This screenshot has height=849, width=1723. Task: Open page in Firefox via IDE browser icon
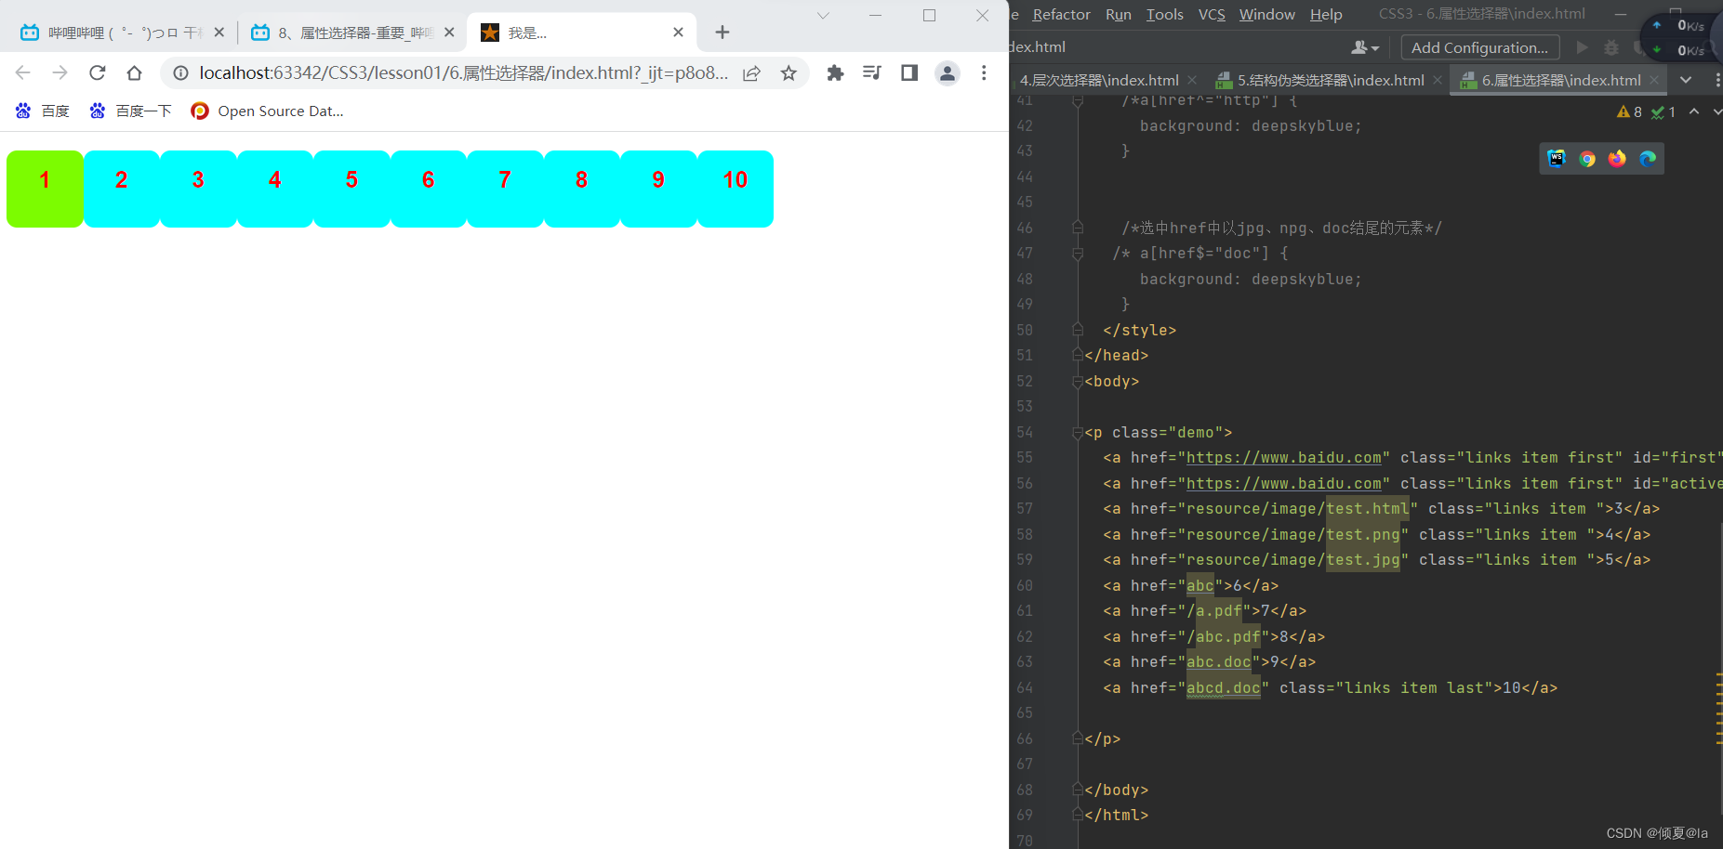(1617, 159)
